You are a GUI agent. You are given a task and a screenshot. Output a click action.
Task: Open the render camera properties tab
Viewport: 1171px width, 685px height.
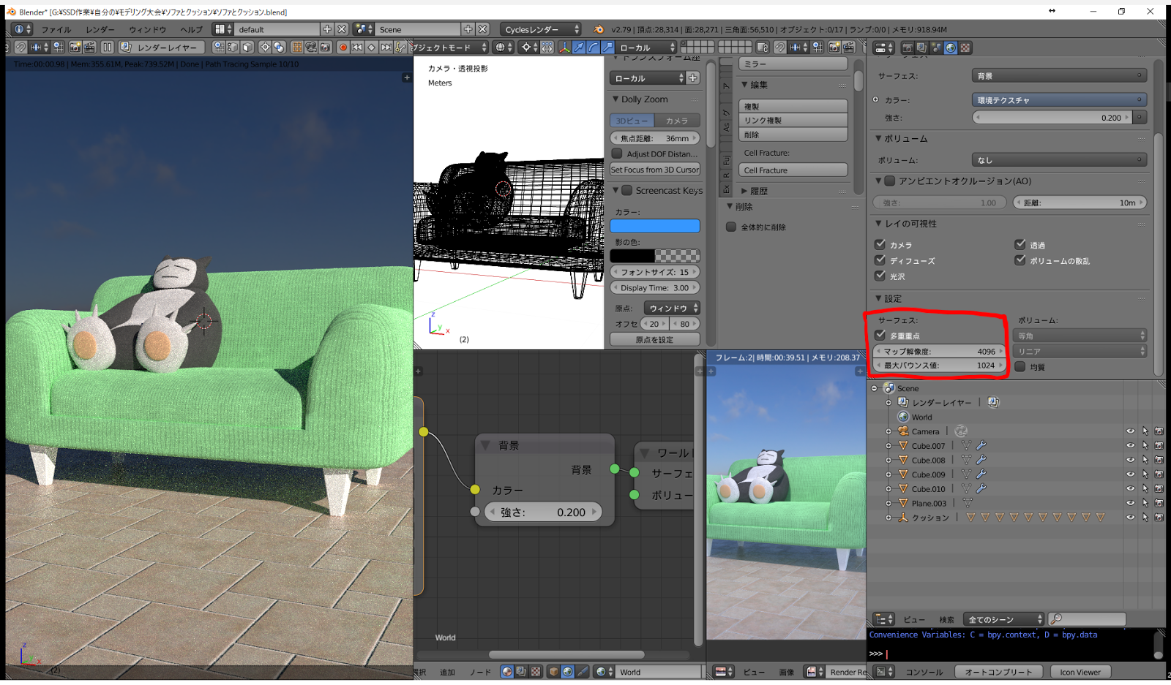coord(908,48)
